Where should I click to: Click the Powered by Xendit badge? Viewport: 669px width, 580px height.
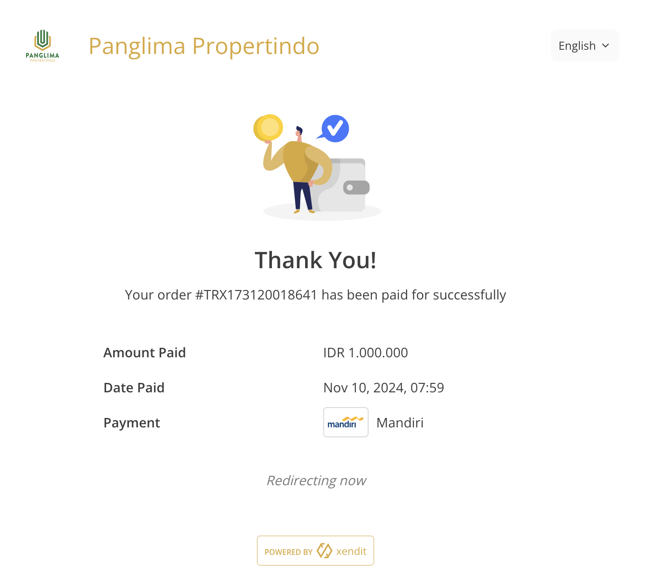point(315,551)
